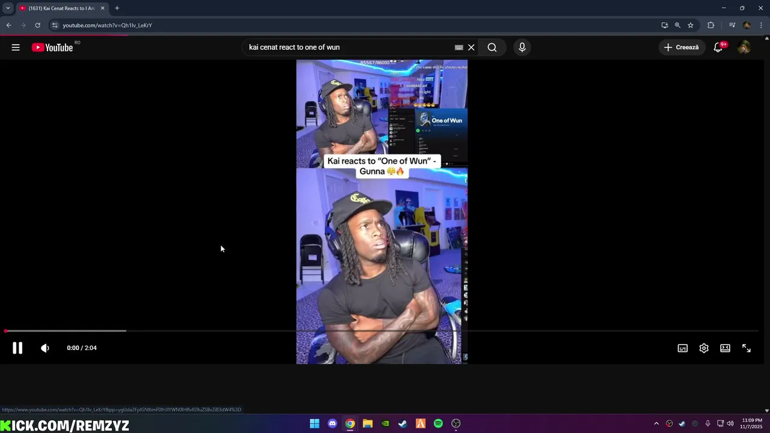
Task: Select the youtube.com URL in address bar
Action: [107, 25]
